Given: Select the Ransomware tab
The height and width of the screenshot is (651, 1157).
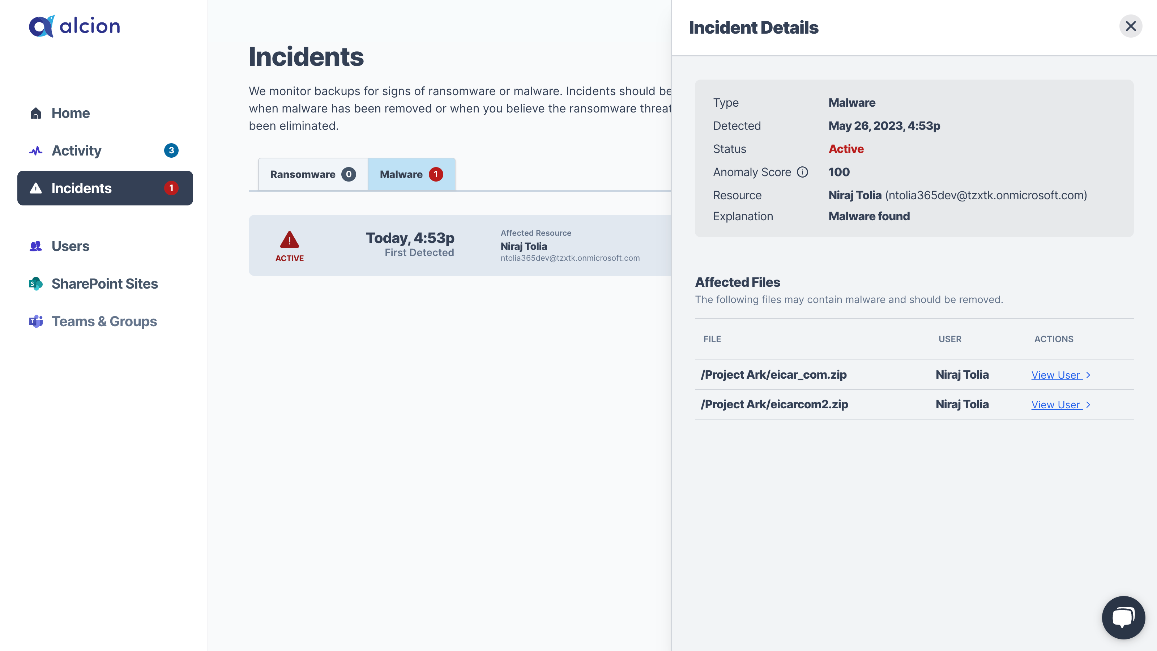Looking at the screenshot, I should [313, 174].
